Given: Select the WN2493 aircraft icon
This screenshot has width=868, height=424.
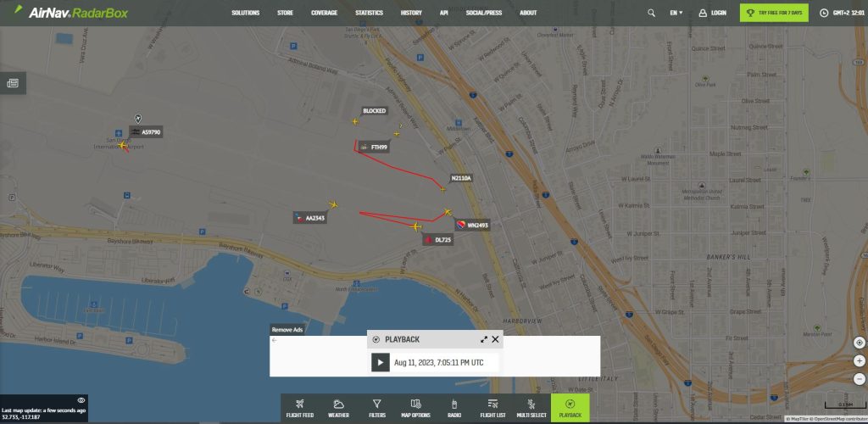Looking at the screenshot, I should click(x=448, y=212).
